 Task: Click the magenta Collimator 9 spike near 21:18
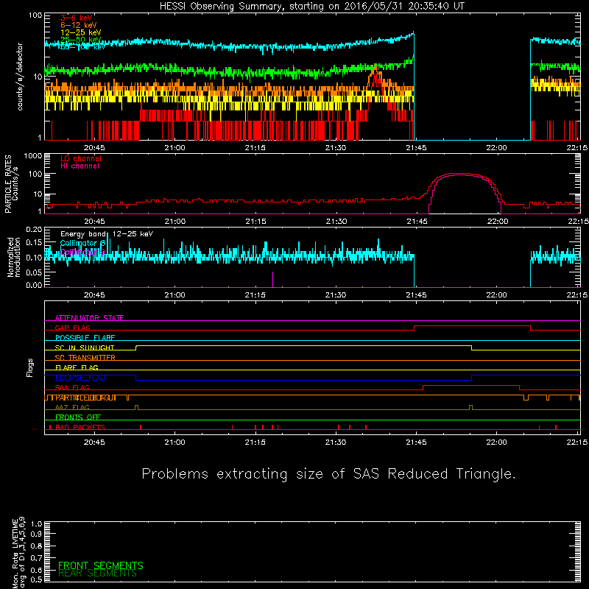tap(272, 280)
